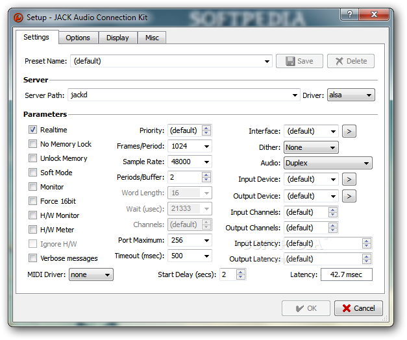Open Timeout (msec) dropdown showing 500
This screenshot has width=407, height=340.
point(190,256)
